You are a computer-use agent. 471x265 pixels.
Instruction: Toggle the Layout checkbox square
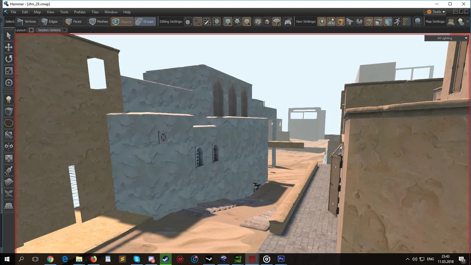[x=31, y=30]
